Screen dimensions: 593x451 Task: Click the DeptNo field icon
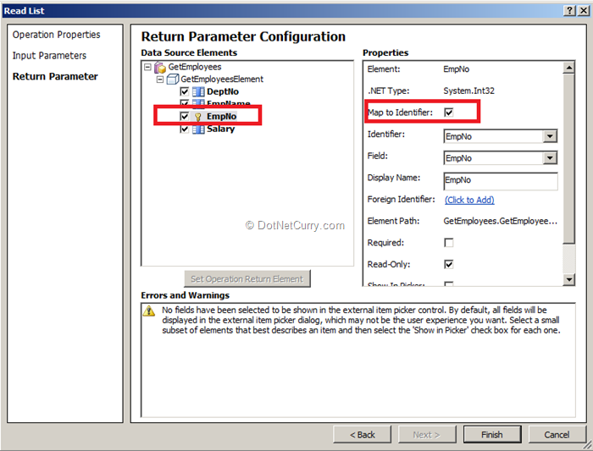tap(198, 91)
